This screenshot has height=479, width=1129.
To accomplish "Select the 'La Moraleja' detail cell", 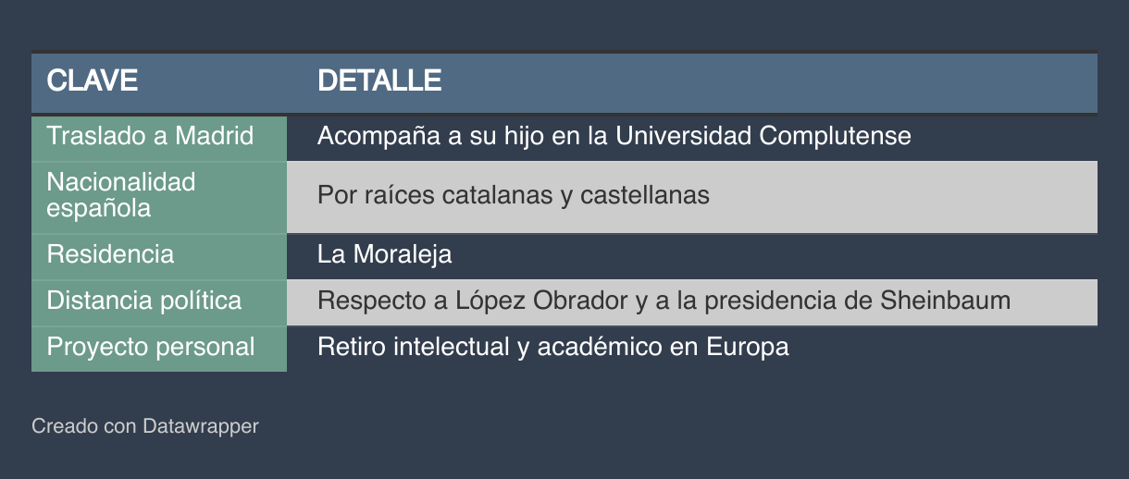I will pyautogui.click(x=384, y=254).
